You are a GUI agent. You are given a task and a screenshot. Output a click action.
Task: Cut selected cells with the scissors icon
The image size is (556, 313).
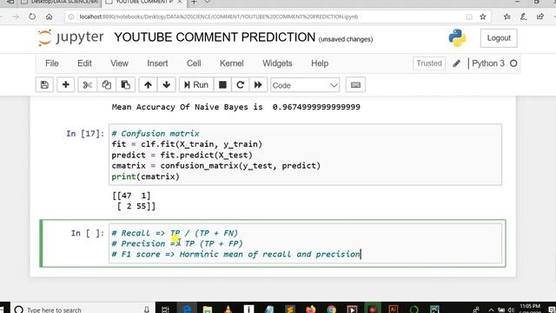click(87, 85)
